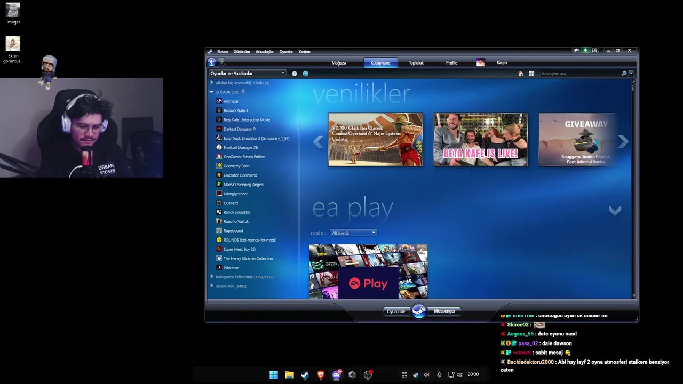Open the Giveaway news thumbnail
The width and height of the screenshot is (683, 384).
[x=578, y=140]
